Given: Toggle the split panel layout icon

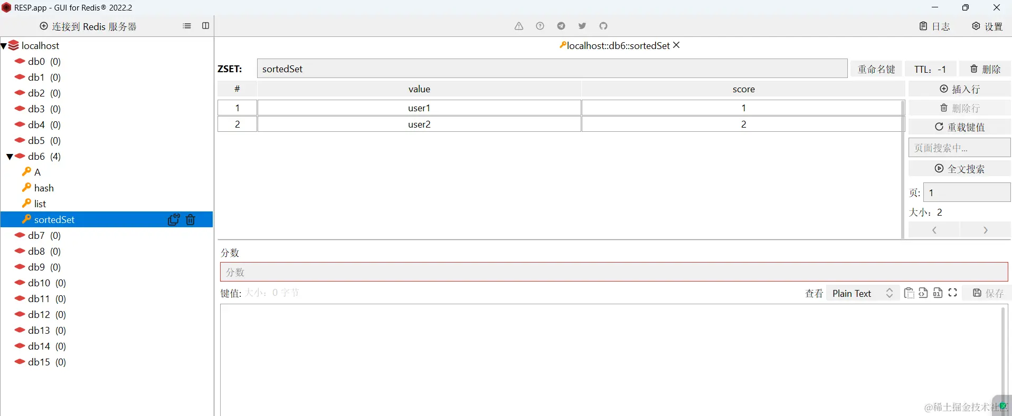Looking at the screenshot, I should point(206,26).
